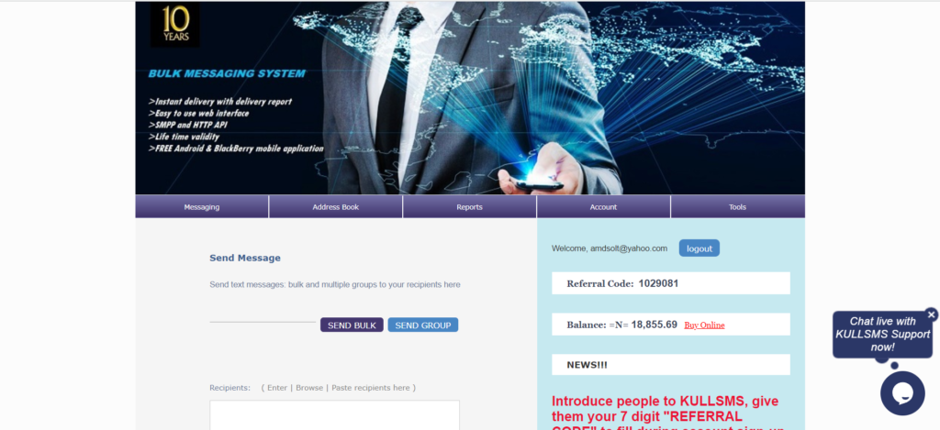
Task: Click the 'BULK MESSAGING SYSTEM' banner title
Action: point(228,73)
